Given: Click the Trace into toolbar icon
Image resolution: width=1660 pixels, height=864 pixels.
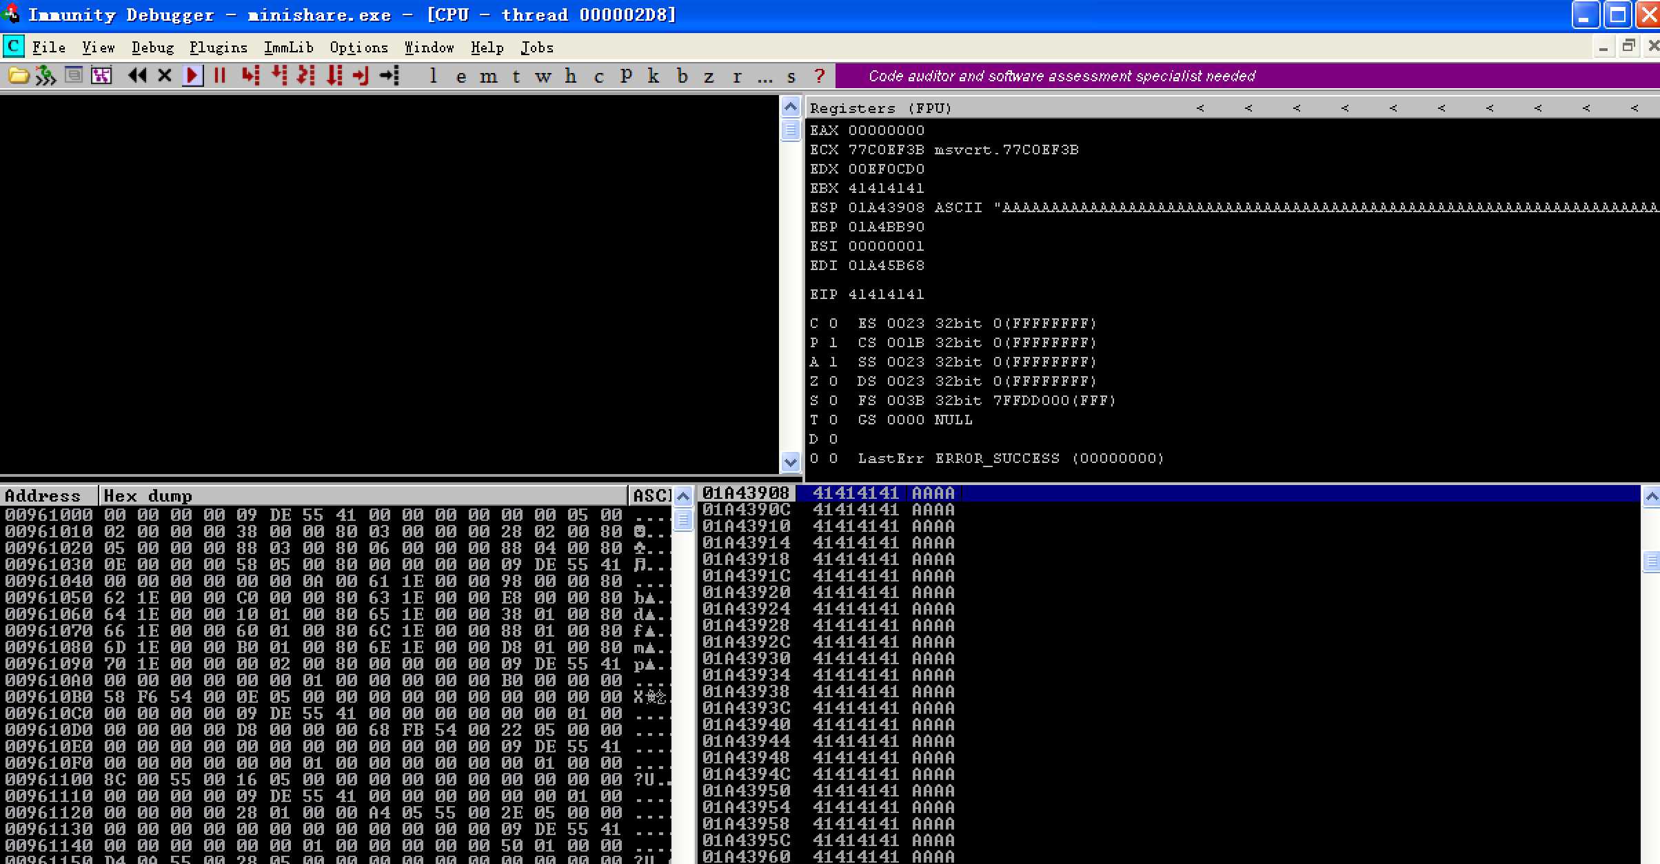Looking at the screenshot, I should (x=306, y=76).
